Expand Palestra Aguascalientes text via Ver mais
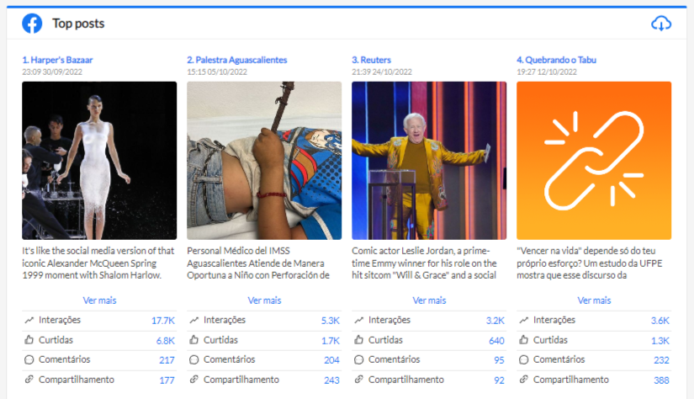This screenshot has height=399, width=694. pos(264,301)
